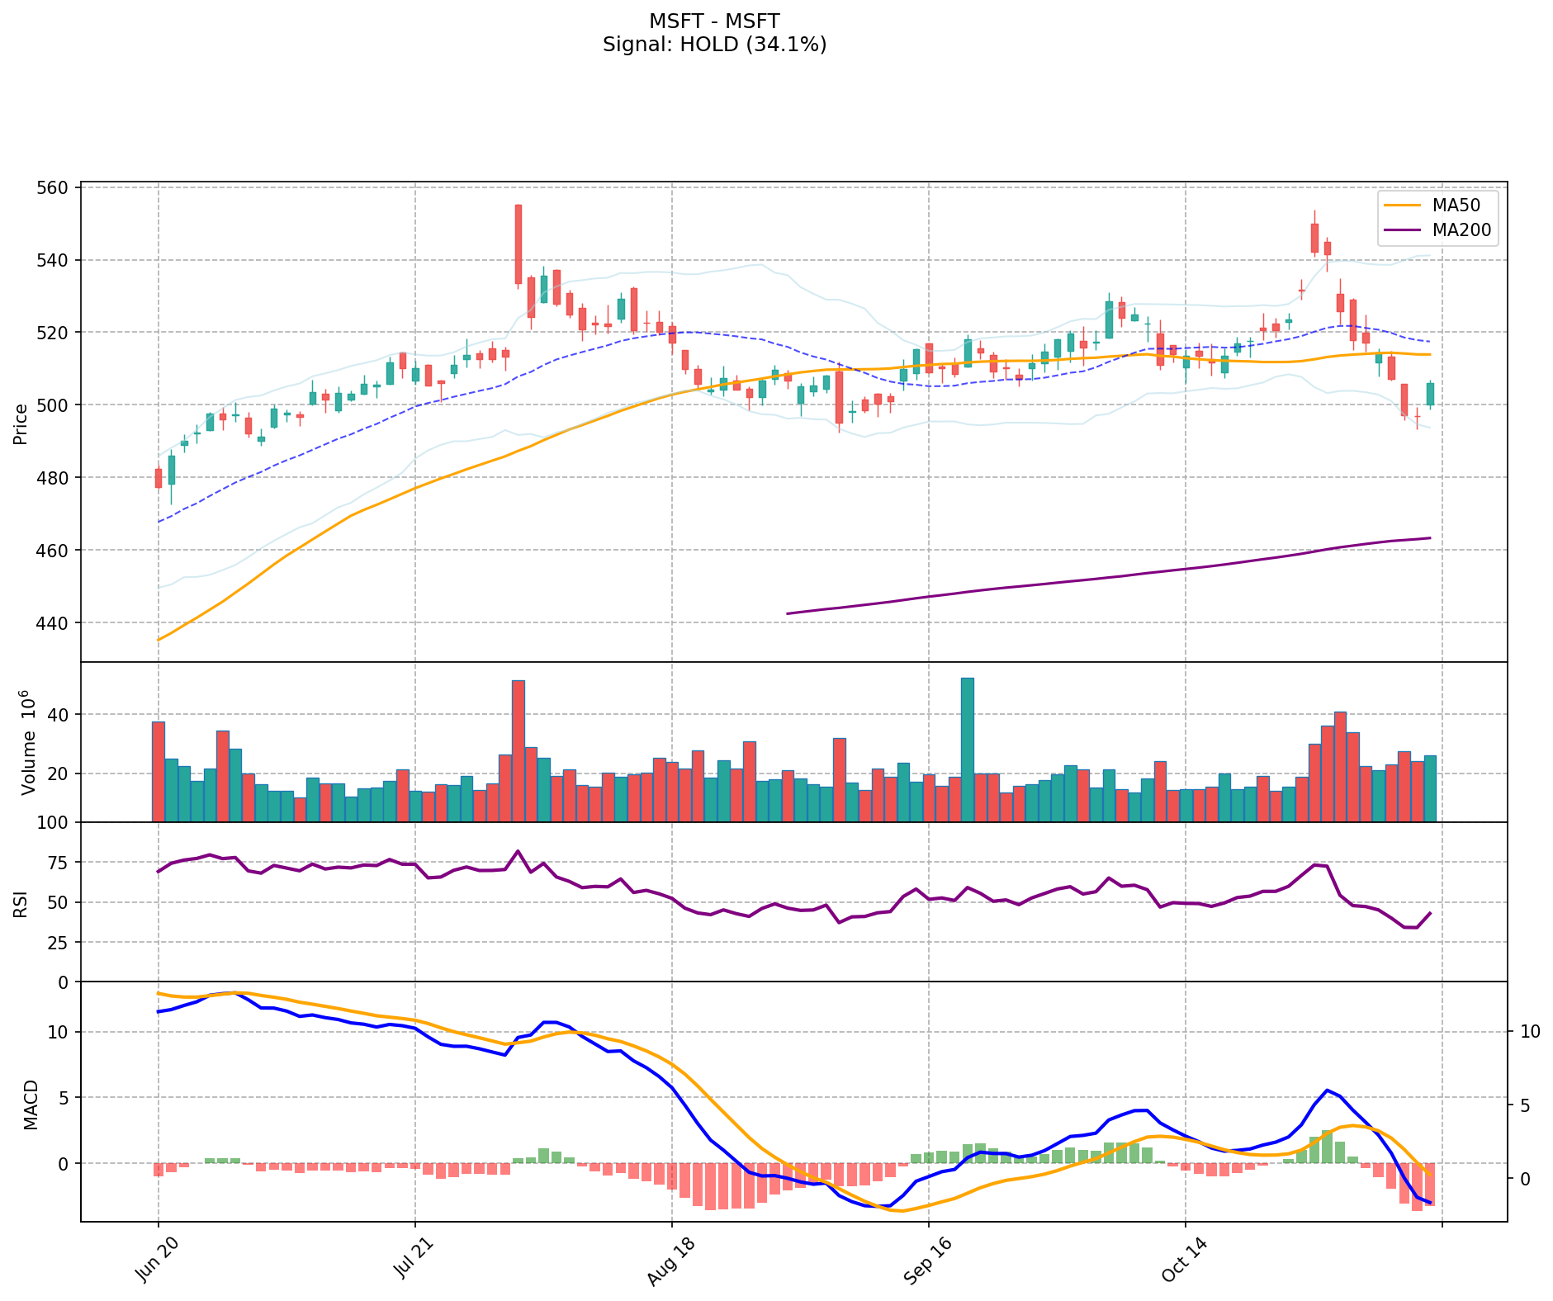Click the 75 tick label on RSI axis
Viewport: 1553px width, 1301px height.
(59, 863)
